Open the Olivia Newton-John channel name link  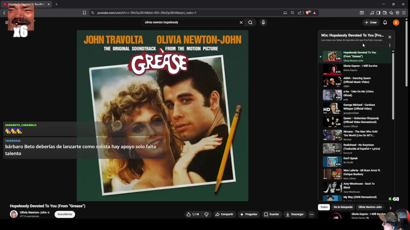(x=33, y=212)
